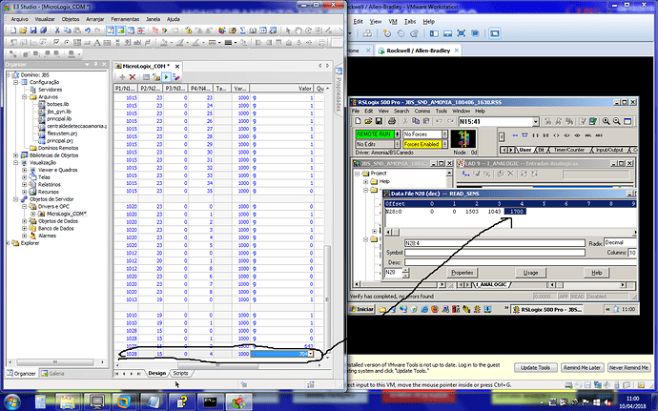Expand the MicroLogix_COM driver node

coord(32,214)
